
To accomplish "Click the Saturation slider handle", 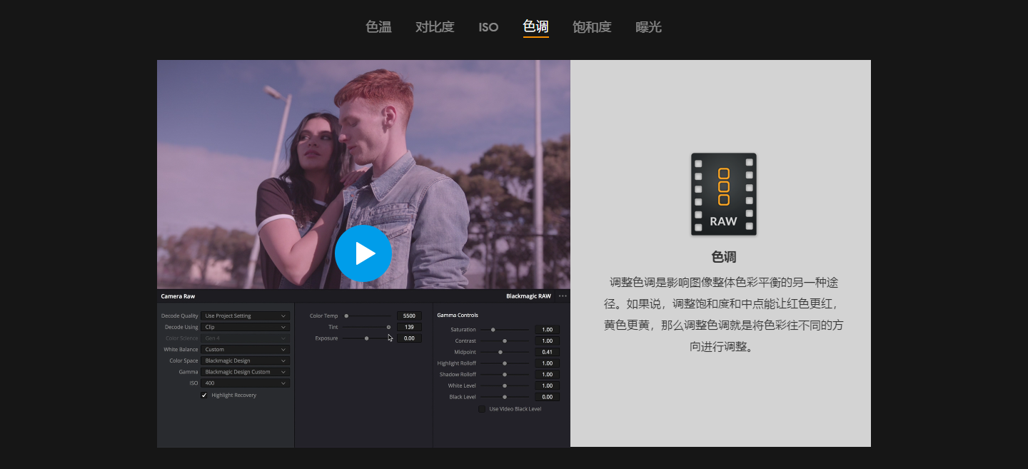I will pos(493,330).
